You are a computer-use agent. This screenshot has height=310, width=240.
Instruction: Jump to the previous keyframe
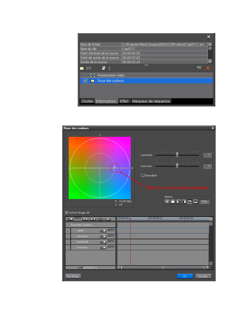pos(85,219)
